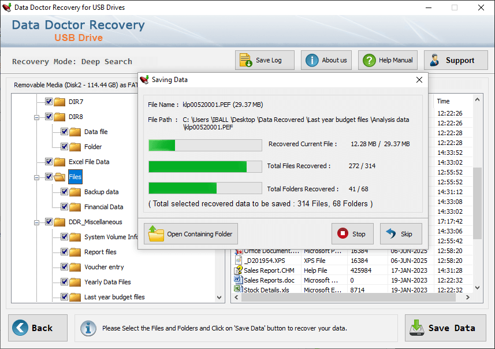Viewport: 495px width, 349px height.
Task: Toggle the Files folder checkbox
Action: click(49, 177)
